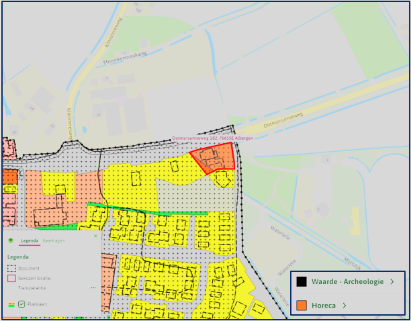411x321 pixels.
Task: Switch to the Kaartlagen tab
Action: click(x=54, y=240)
